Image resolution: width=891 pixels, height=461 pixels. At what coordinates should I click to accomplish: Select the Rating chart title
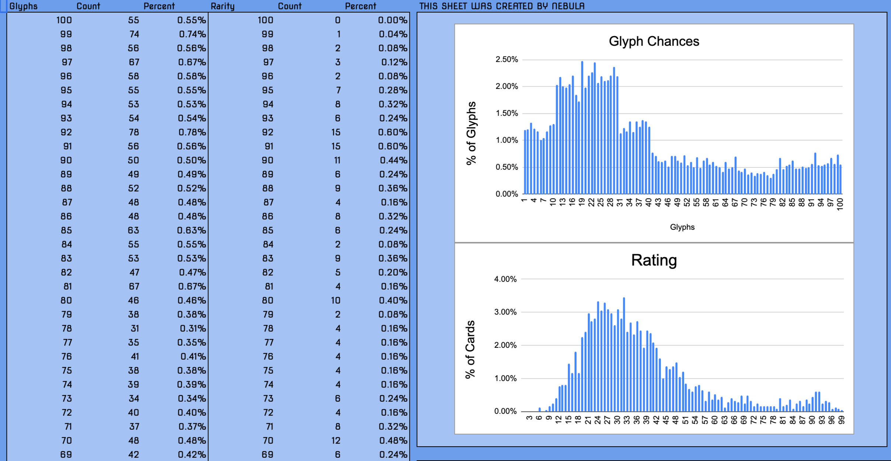tap(654, 260)
